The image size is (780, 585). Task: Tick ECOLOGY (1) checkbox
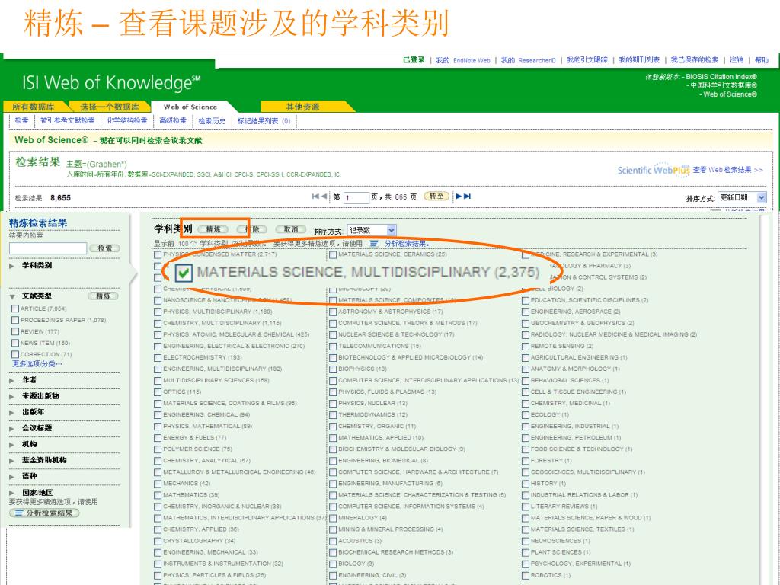(526, 415)
